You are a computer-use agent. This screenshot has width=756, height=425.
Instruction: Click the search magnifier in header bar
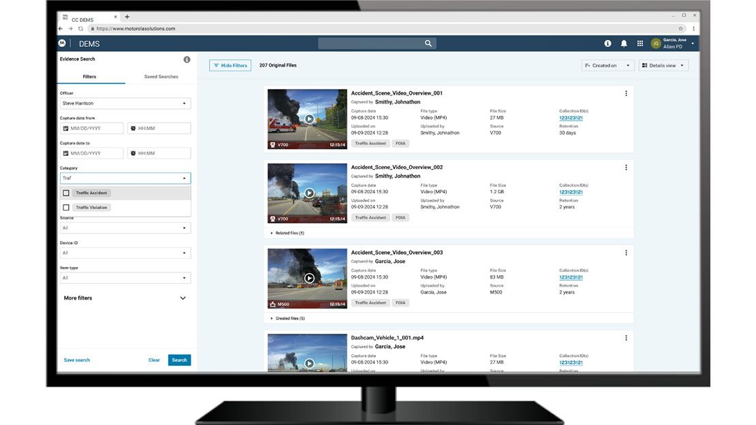[428, 44]
